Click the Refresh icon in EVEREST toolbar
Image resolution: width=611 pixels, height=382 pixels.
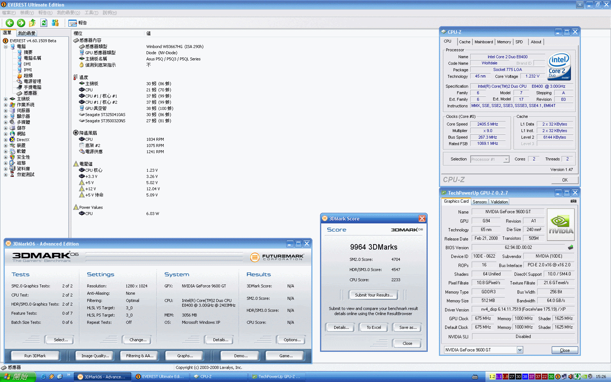point(44,23)
